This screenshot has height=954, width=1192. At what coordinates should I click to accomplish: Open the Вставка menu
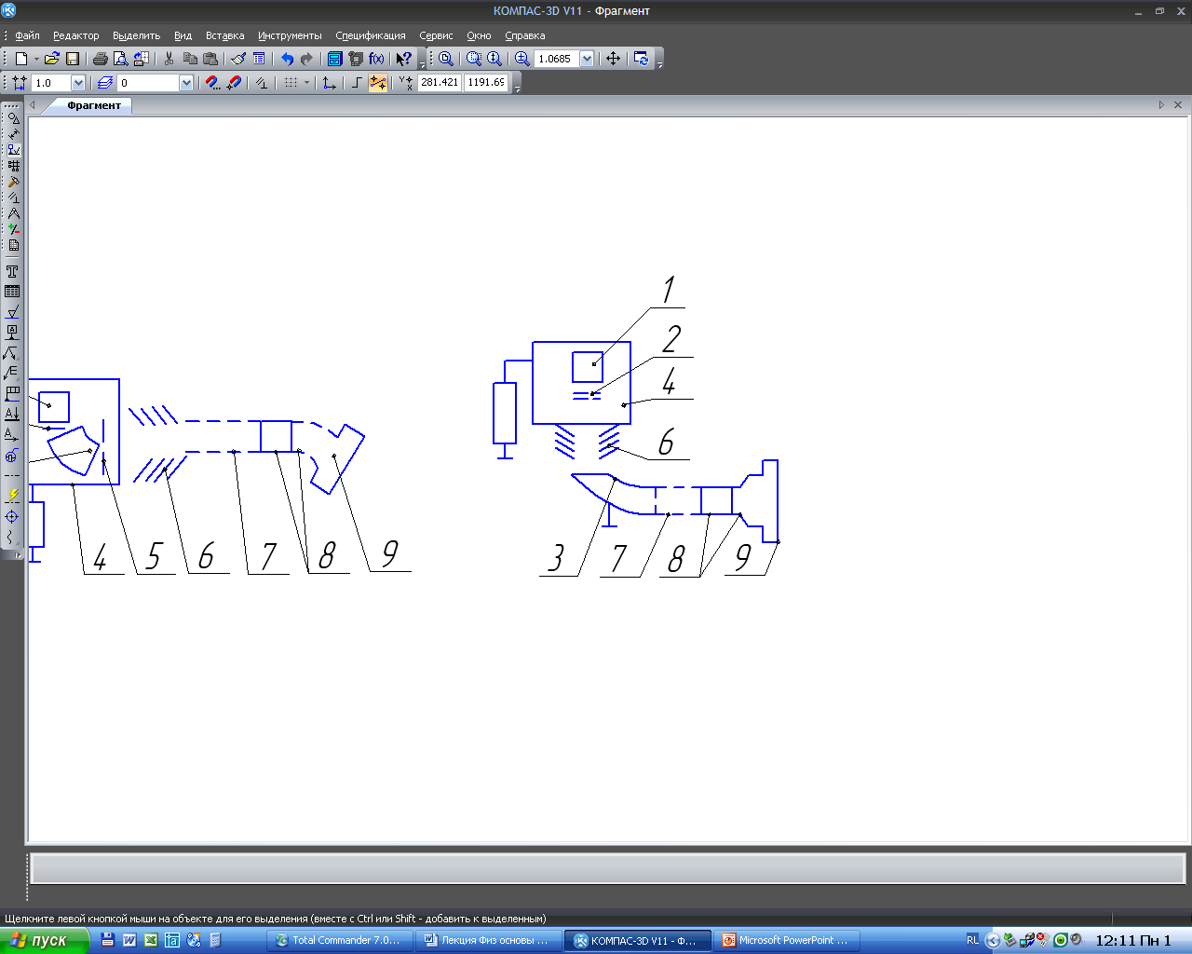[224, 35]
